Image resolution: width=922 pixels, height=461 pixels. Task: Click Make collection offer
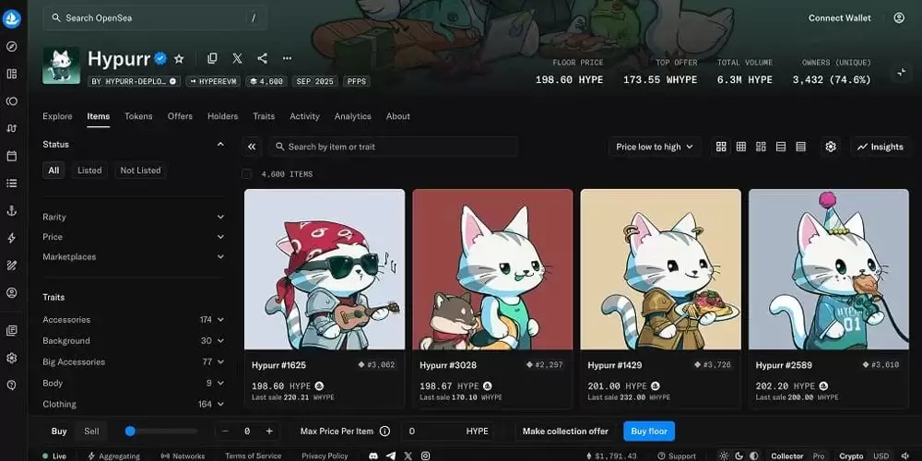tap(565, 431)
